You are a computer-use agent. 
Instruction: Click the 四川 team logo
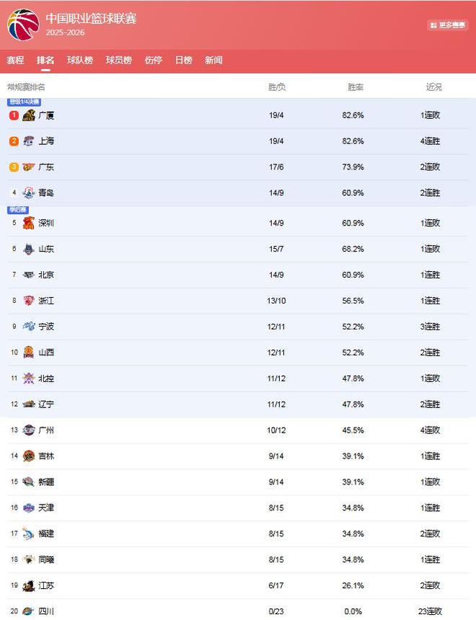coord(29,611)
